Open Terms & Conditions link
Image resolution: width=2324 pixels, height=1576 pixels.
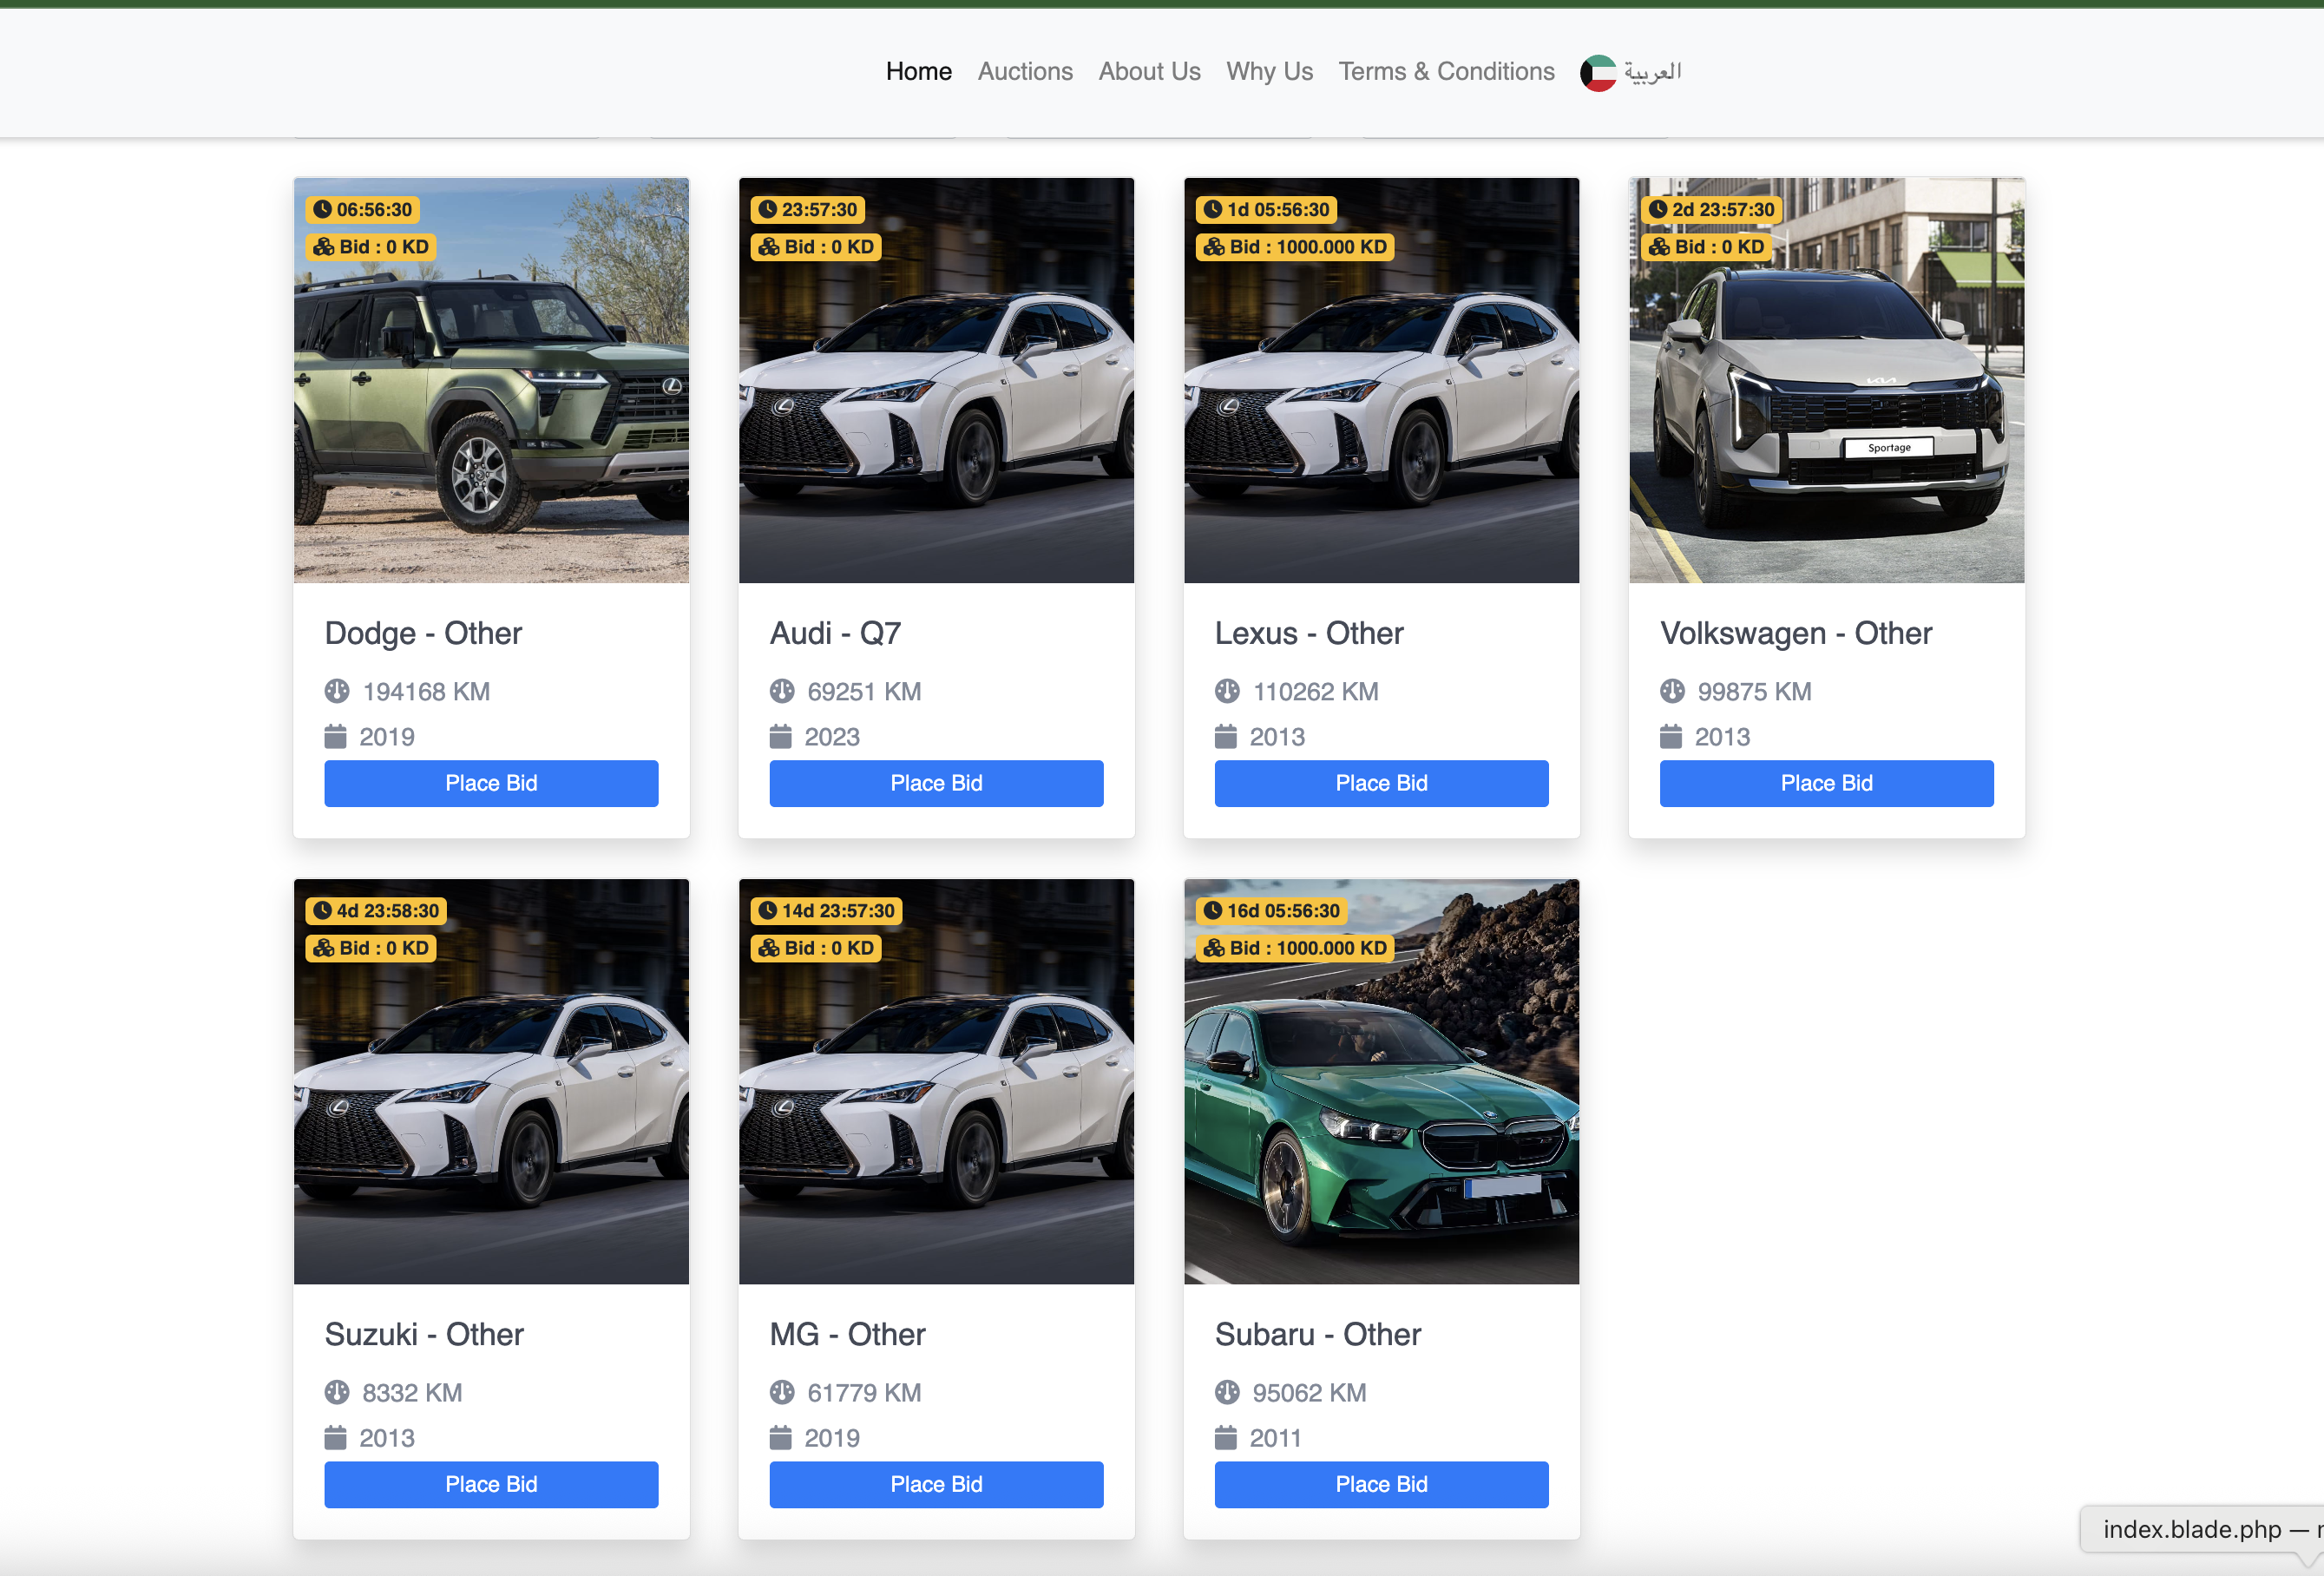click(x=1445, y=72)
